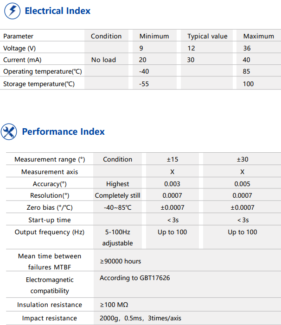Click the -55 storage temperature minimum value
The width and height of the screenshot is (281, 325).
click(x=144, y=84)
